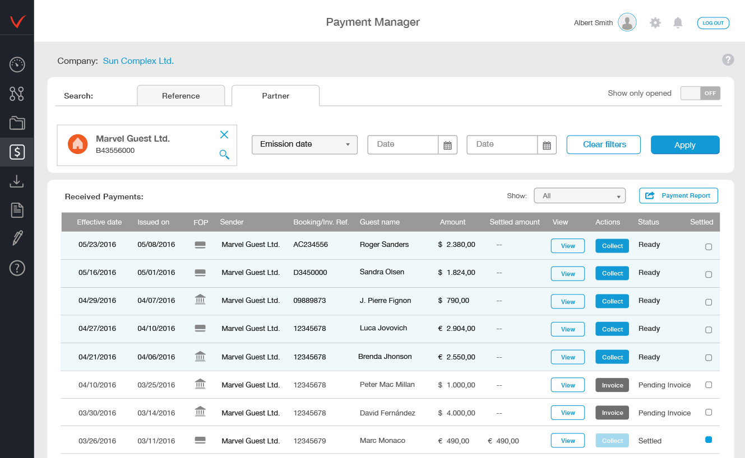The height and width of the screenshot is (458, 745).
Task: Open the notifications bell icon
Action: [678, 23]
